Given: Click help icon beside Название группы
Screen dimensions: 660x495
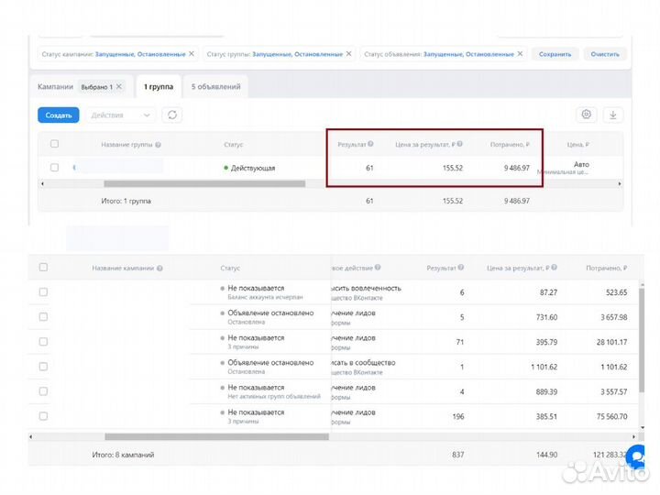Looking at the screenshot, I should point(158,145).
